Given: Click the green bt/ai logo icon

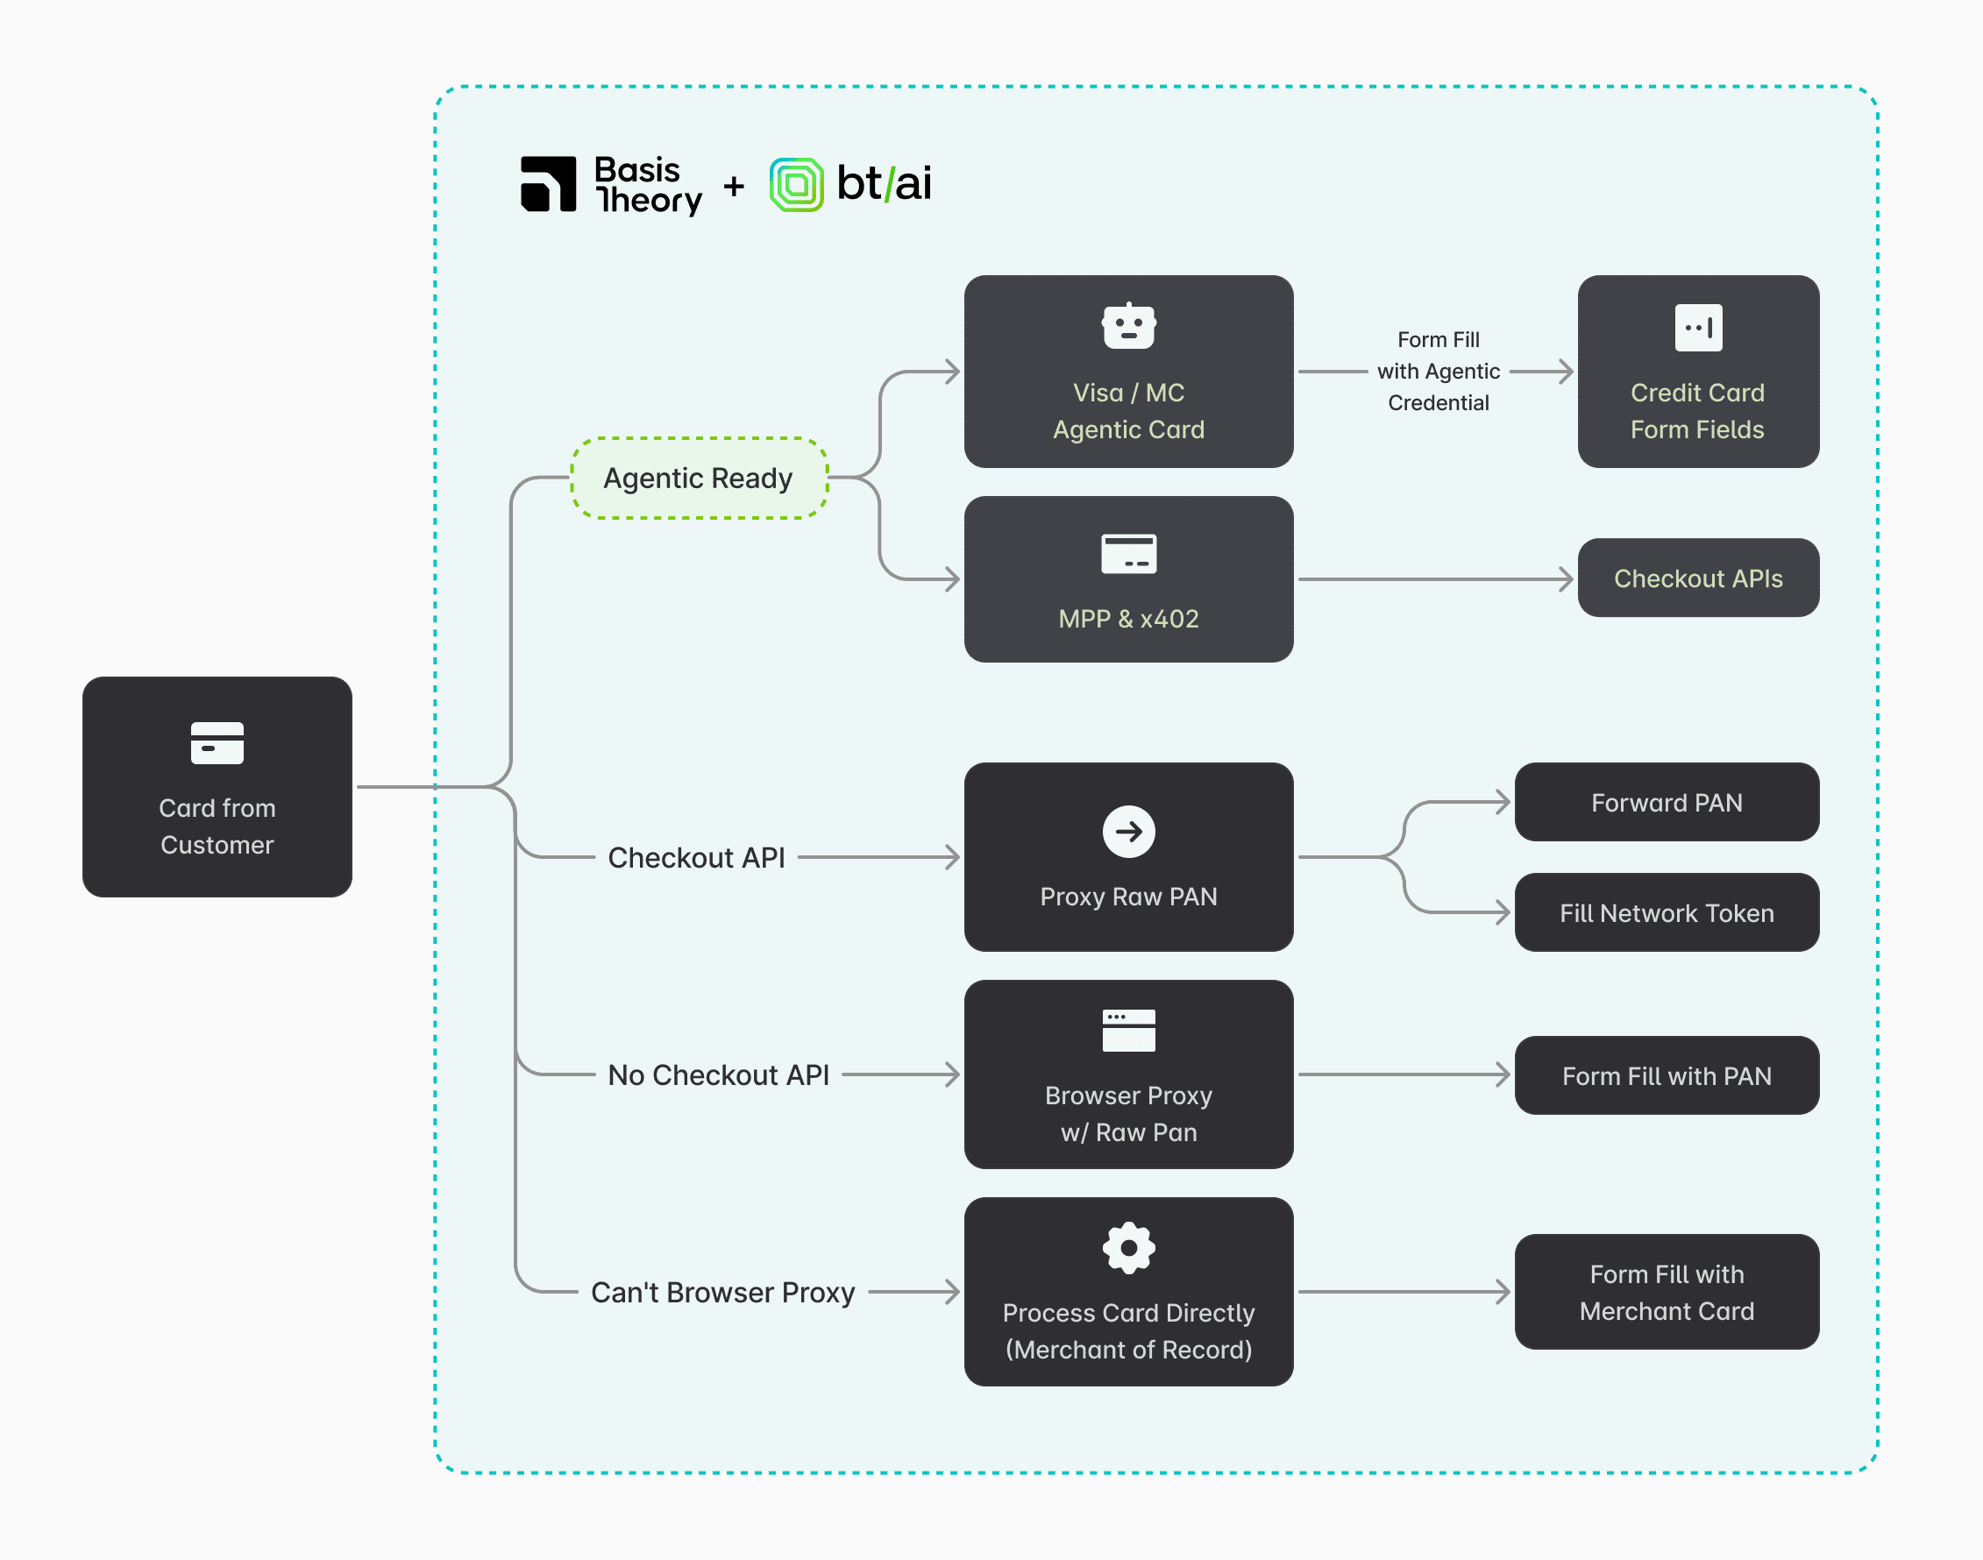Looking at the screenshot, I should coord(796,185).
